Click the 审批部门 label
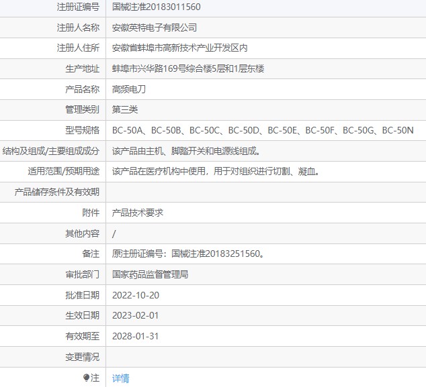The height and width of the screenshot is (387, 426). click(83, 274)
